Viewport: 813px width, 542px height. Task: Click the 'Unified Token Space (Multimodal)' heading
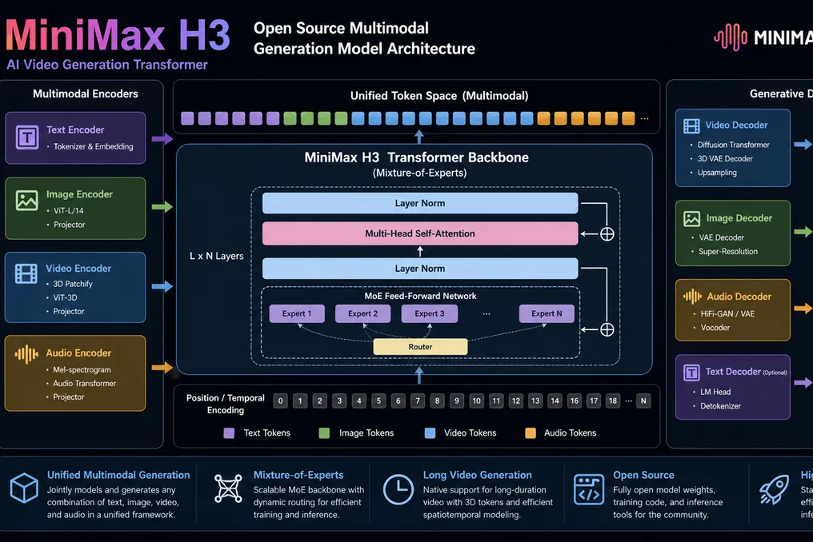pos(439,96)
